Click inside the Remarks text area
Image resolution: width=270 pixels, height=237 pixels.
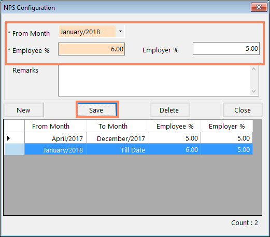pos(154,80)
